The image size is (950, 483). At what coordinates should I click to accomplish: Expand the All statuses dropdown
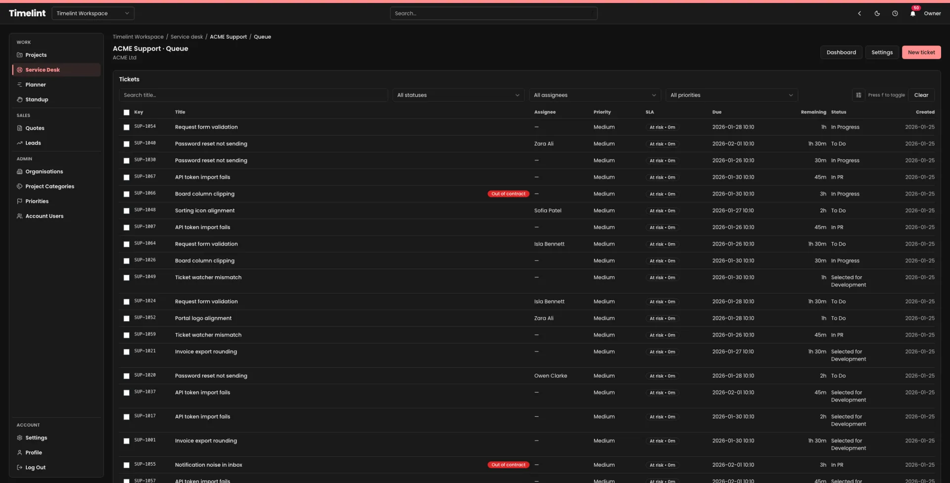coord(458,95)
